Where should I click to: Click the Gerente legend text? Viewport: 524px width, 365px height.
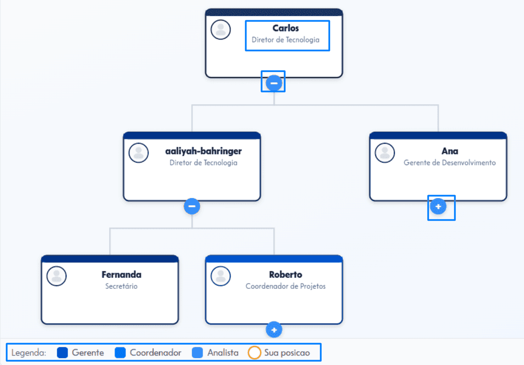point(88,353)
